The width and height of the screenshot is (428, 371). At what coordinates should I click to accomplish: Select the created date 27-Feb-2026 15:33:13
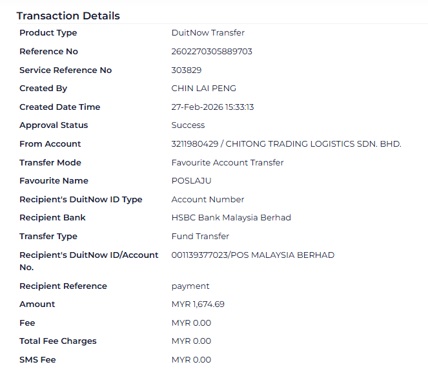[x=212, y=107]
